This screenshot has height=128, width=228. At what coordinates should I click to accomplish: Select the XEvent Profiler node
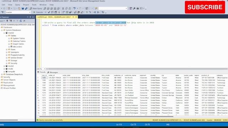(10, 88)
